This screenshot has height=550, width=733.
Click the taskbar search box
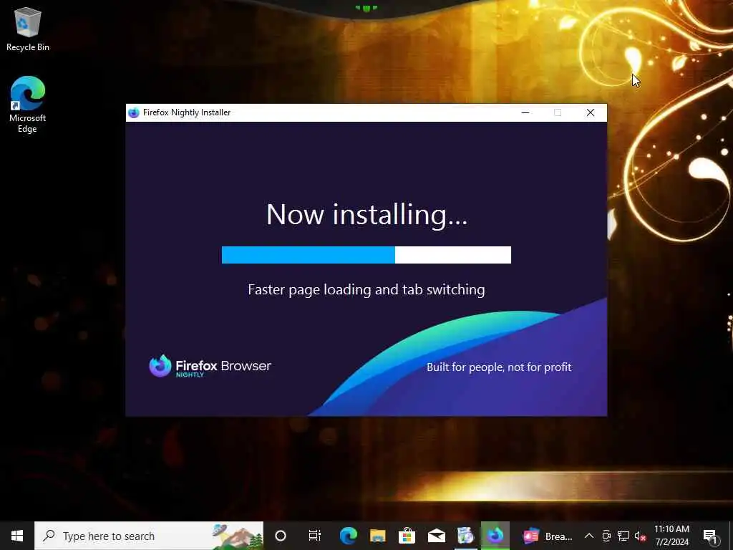(x=149, y=536)
